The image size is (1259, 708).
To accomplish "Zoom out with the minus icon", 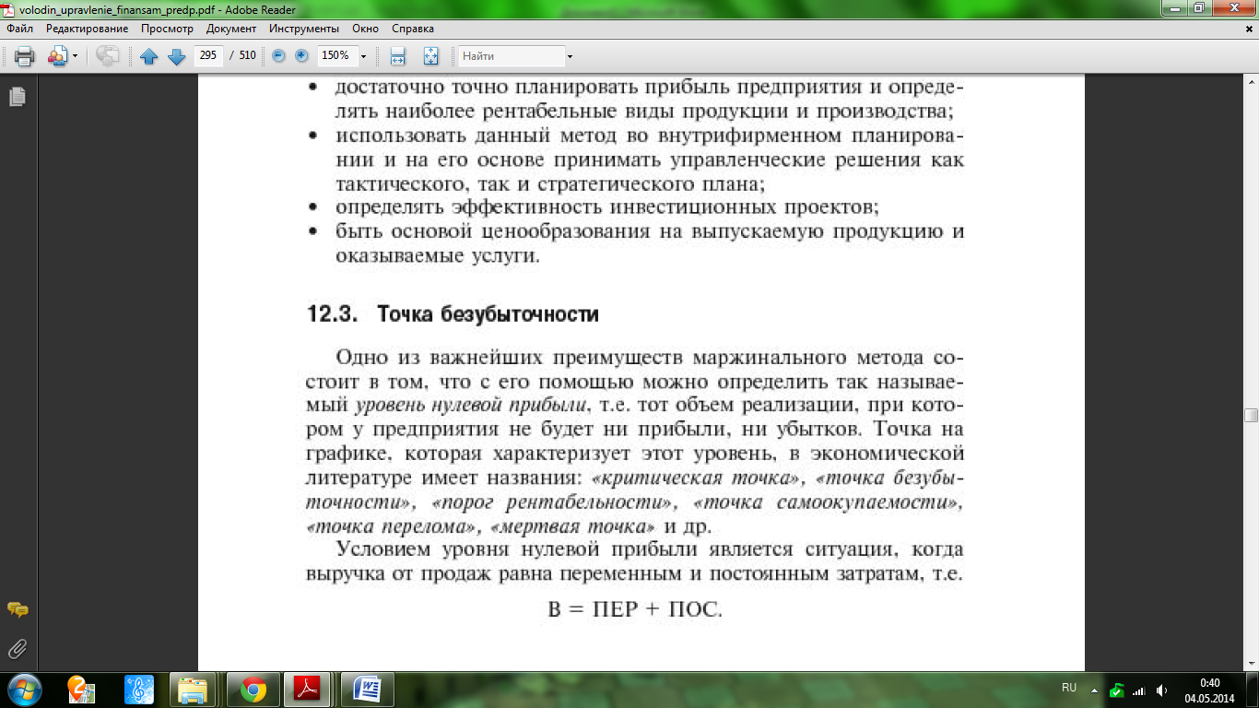I will click(278, 56).
